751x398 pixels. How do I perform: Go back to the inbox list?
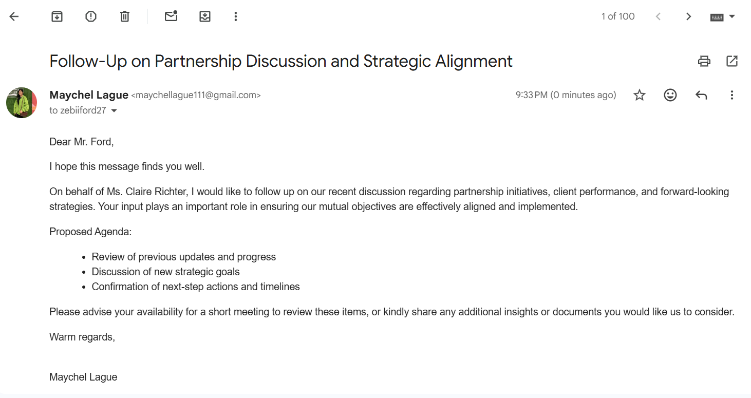tap(14, 16)
